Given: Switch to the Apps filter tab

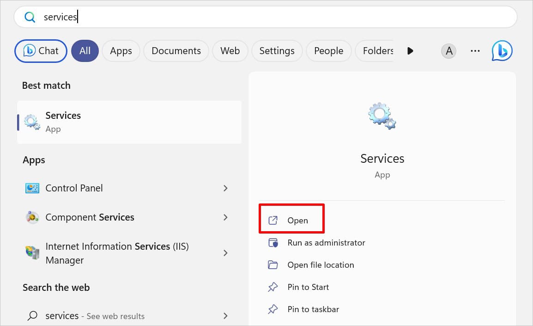Looking at the screenshot, I should [x=121, y=51].
